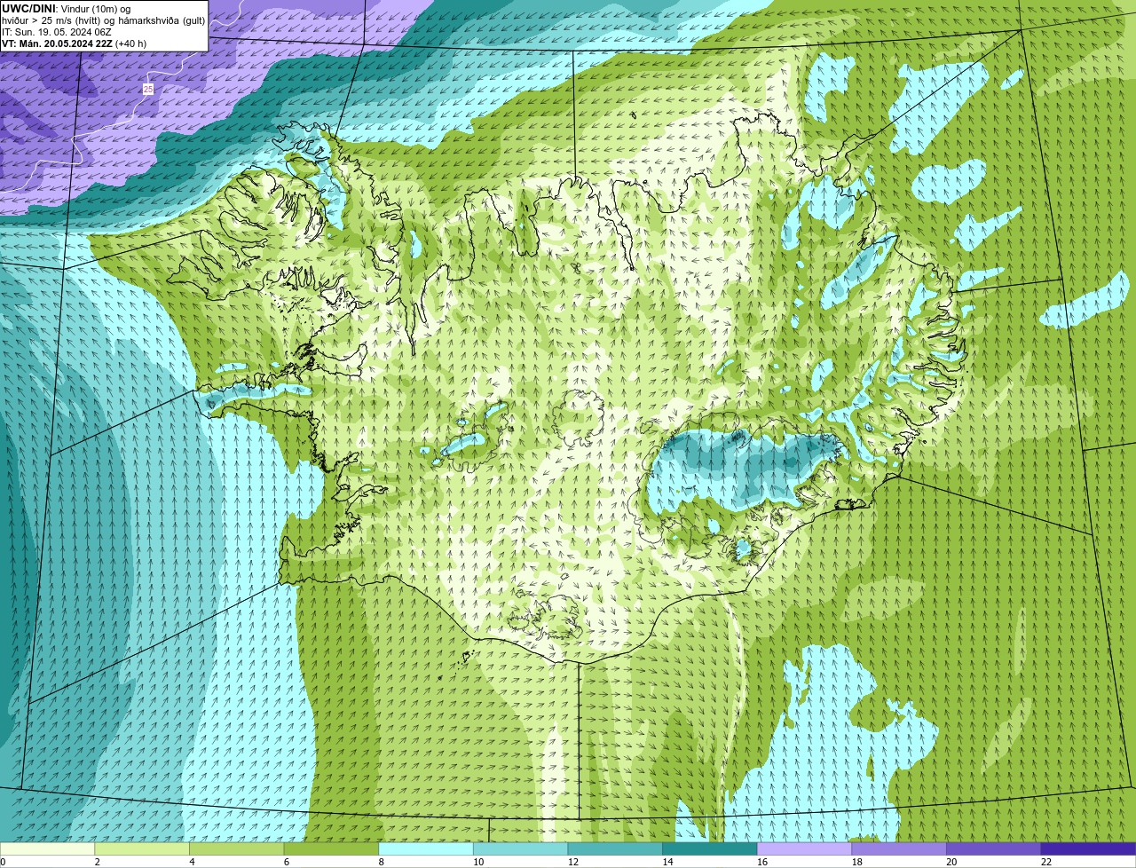The height and width of the screenshot is (868, 1136).
Task: Click the legend scale value 10
Action: tap(478, 862)
